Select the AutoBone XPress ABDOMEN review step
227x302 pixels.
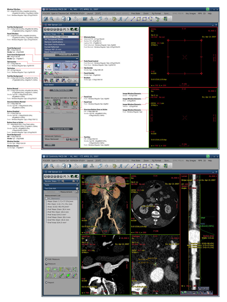point(61,37)
